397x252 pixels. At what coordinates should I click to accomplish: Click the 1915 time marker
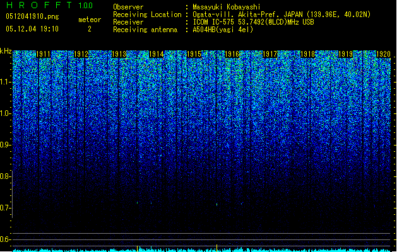click(x=194, y=54)
